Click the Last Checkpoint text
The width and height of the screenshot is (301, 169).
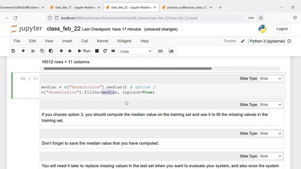111,29
